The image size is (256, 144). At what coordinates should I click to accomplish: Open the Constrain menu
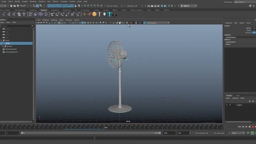[64, 2]
